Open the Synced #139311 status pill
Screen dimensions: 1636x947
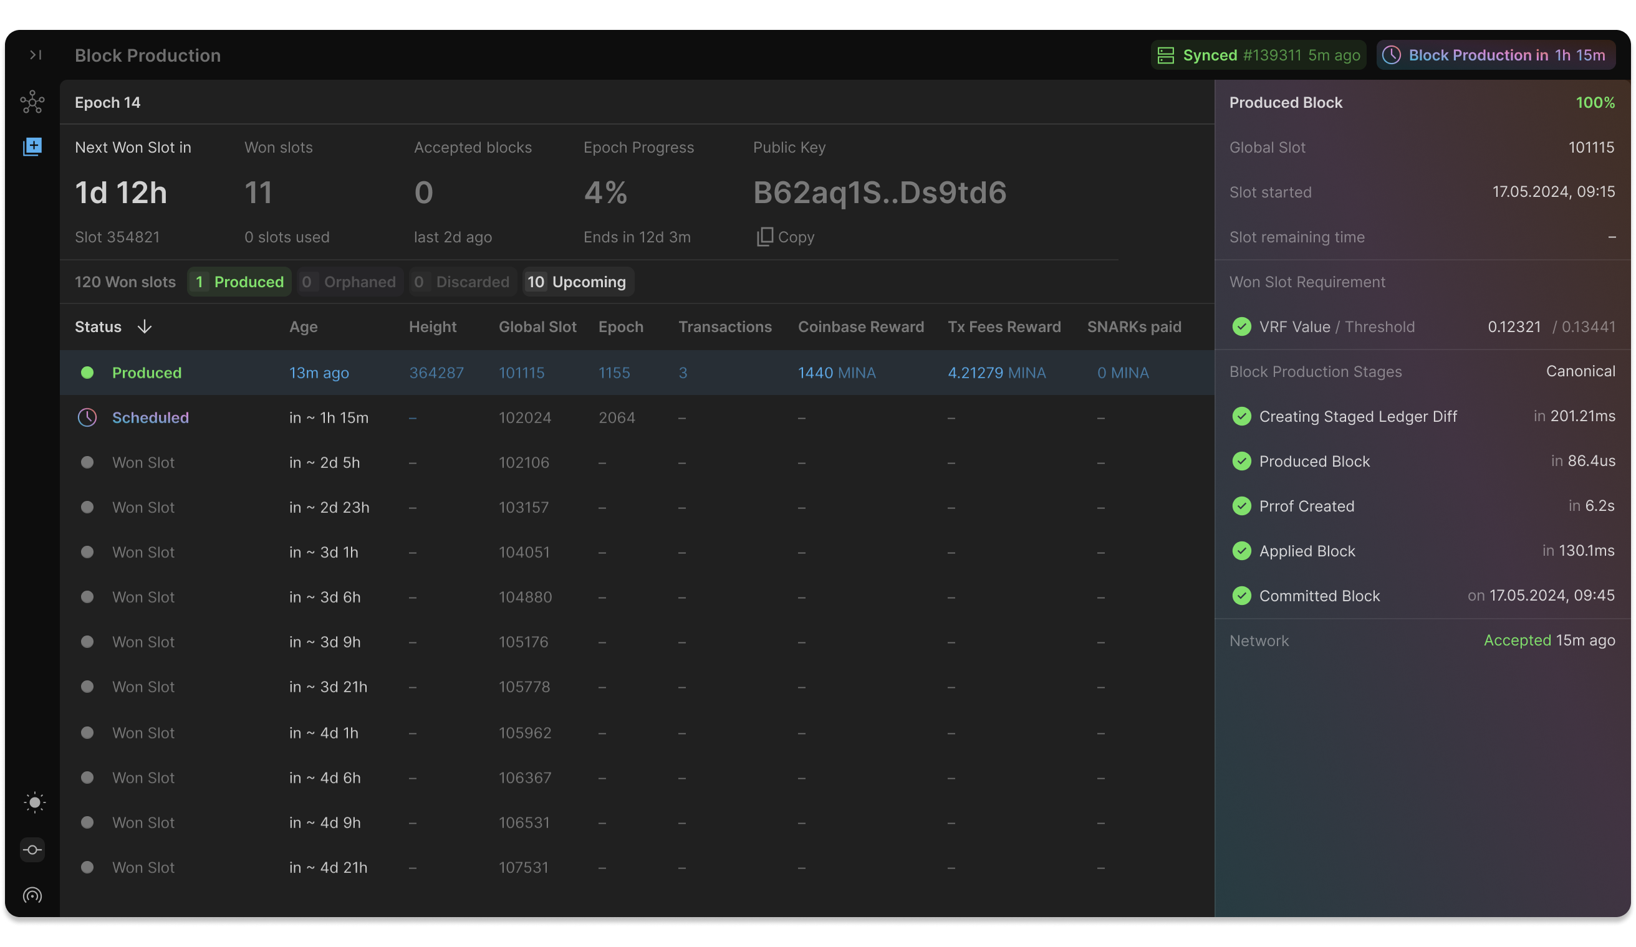click(1258, 55)
